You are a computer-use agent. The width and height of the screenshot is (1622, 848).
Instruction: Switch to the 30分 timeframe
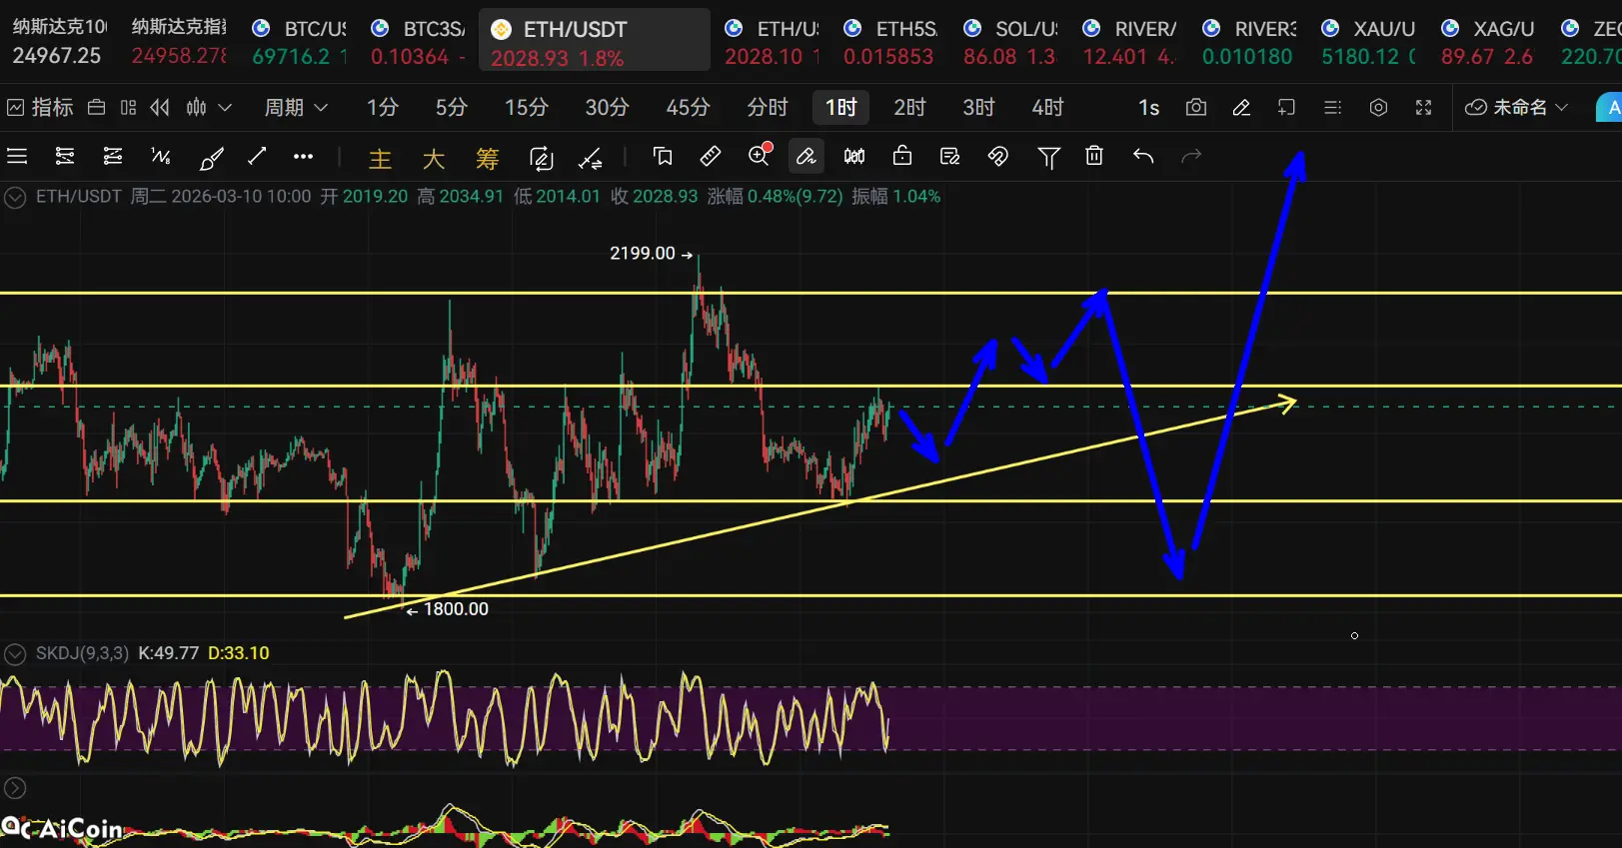click(x=607, y=107)
